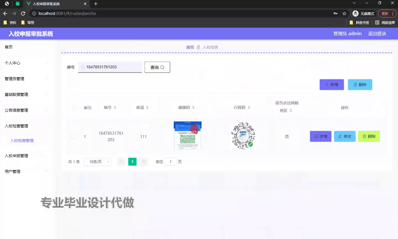Click the 查询 search button
This screenshot has height=239, width=398.
point(157,67)
